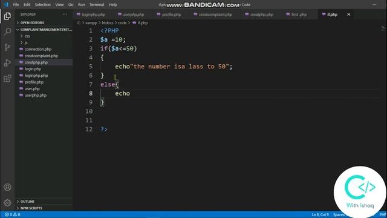The height and width of the screenshot is (218, 387).
Task: Close the if.php editor tab
Action: (348, 15)
